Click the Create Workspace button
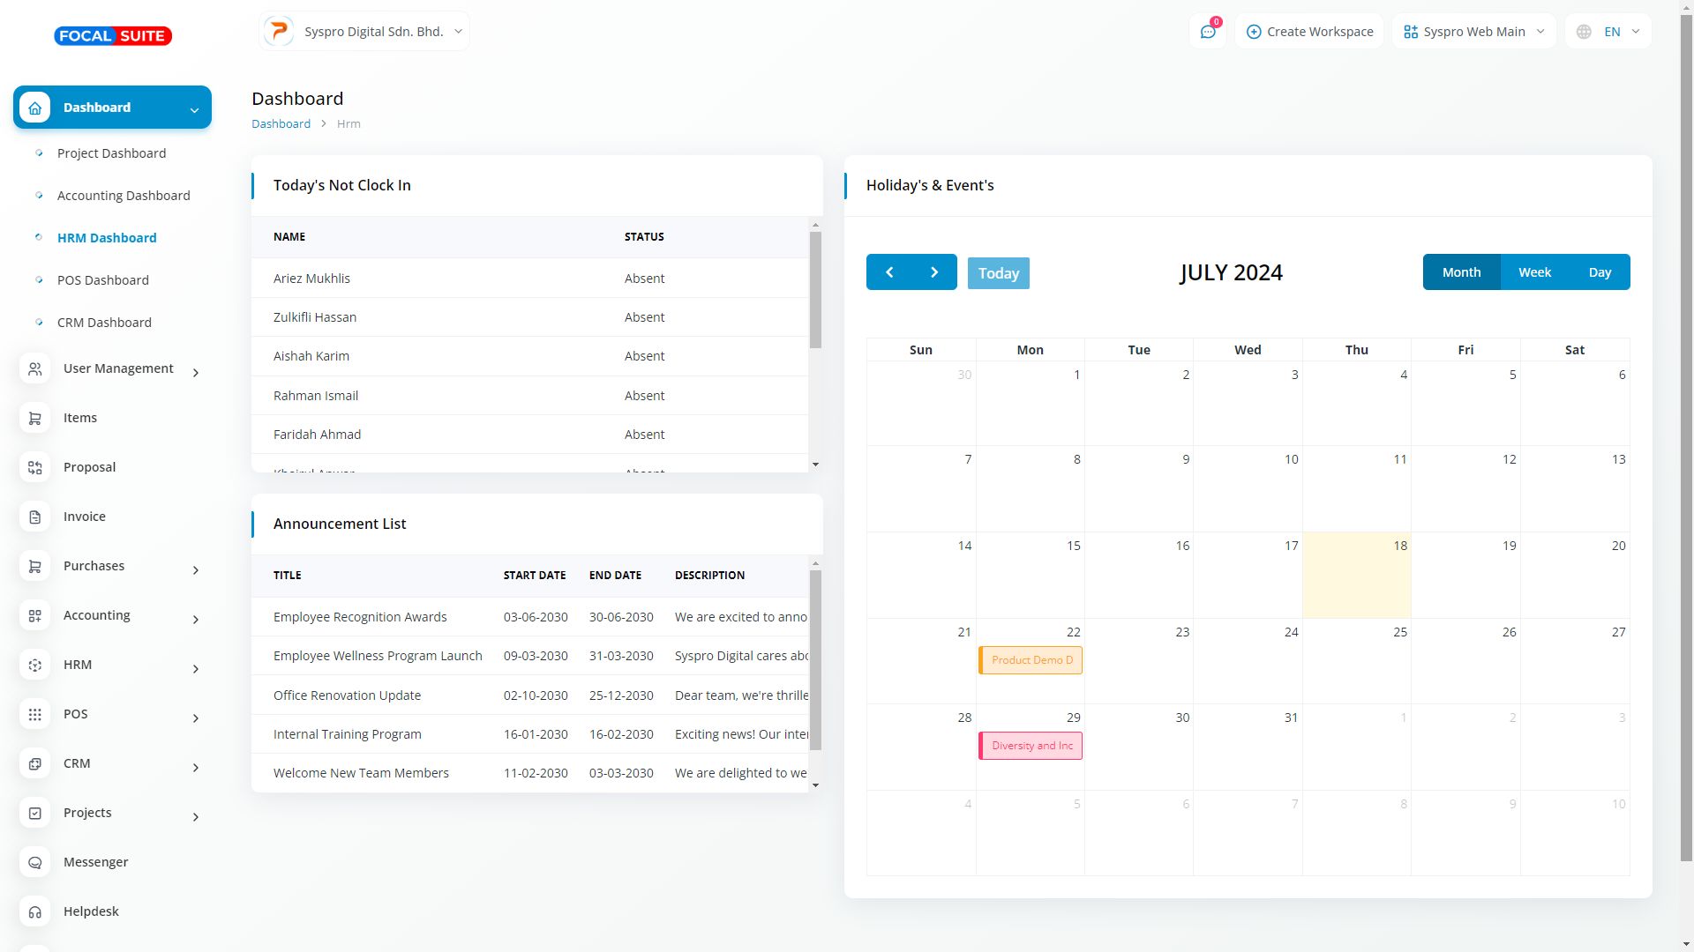This screenshot has width=1694, height=952. (x=1309, y=32)
